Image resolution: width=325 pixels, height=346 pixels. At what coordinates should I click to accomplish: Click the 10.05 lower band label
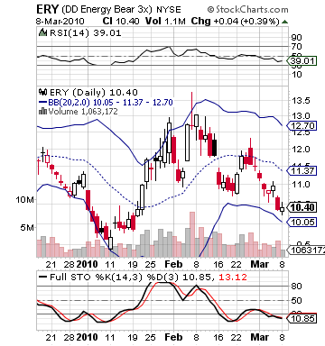[302, 222]
